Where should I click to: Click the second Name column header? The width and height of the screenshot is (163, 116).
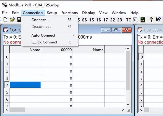[89, 50]
